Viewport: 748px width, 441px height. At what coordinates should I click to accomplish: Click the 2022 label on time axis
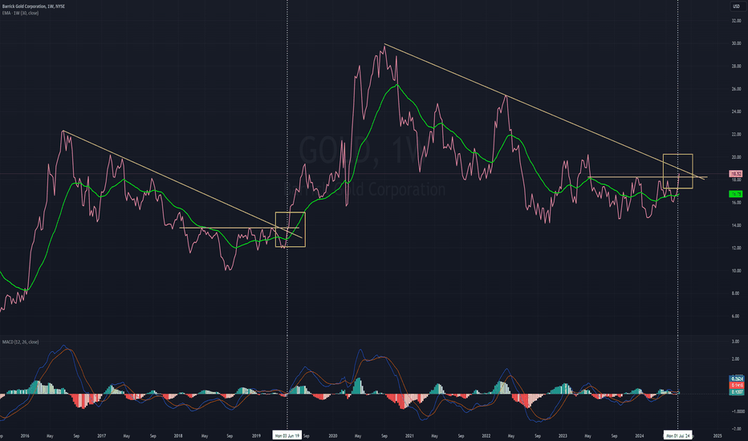click(x=486, y=435)
